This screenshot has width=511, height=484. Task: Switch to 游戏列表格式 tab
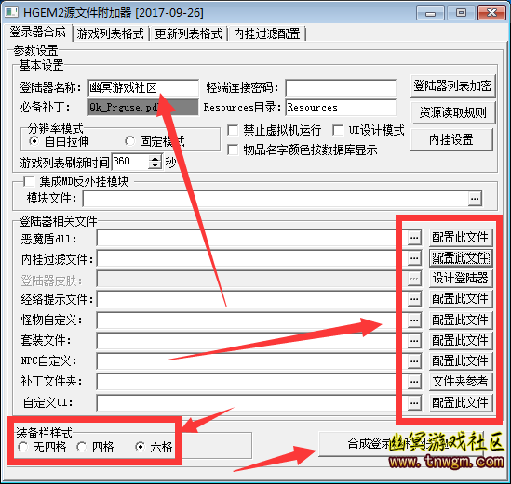pos(110,33)
